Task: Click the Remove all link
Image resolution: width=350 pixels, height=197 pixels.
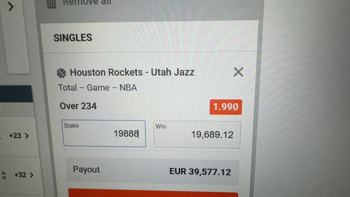Action: coord(87,2)
